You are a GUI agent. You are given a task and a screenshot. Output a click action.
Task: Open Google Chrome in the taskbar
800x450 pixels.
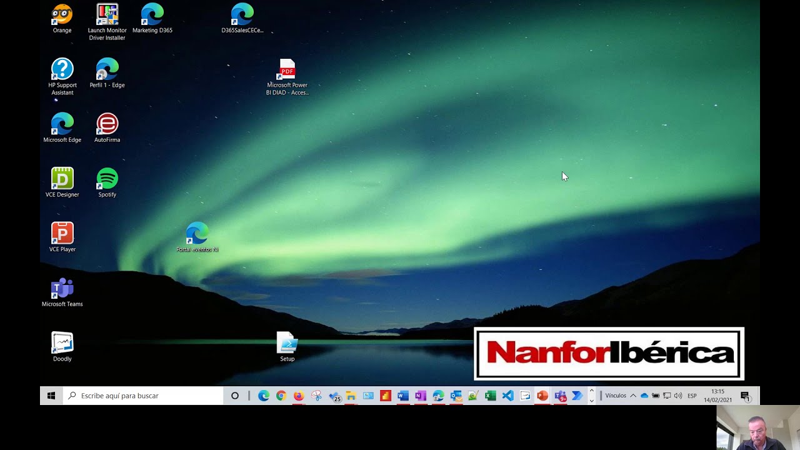coord(281,396)
